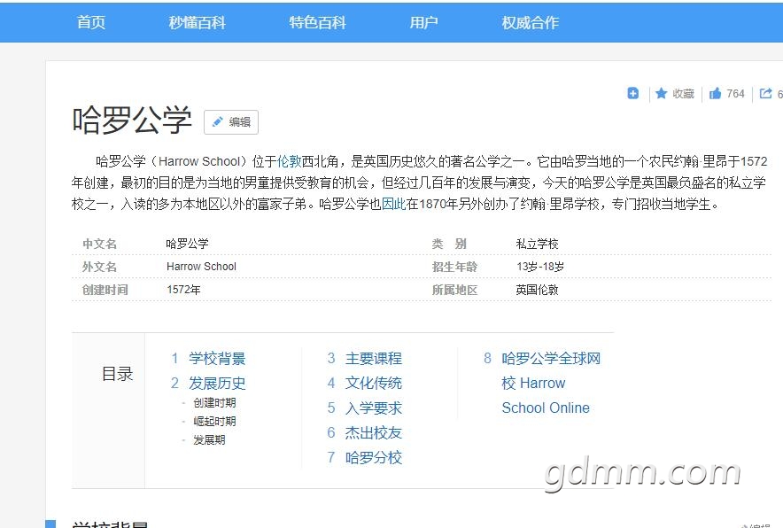Click the 编辑 edit button beside title
The width and height of the screenshot is (783, 528).
(231, 122)
